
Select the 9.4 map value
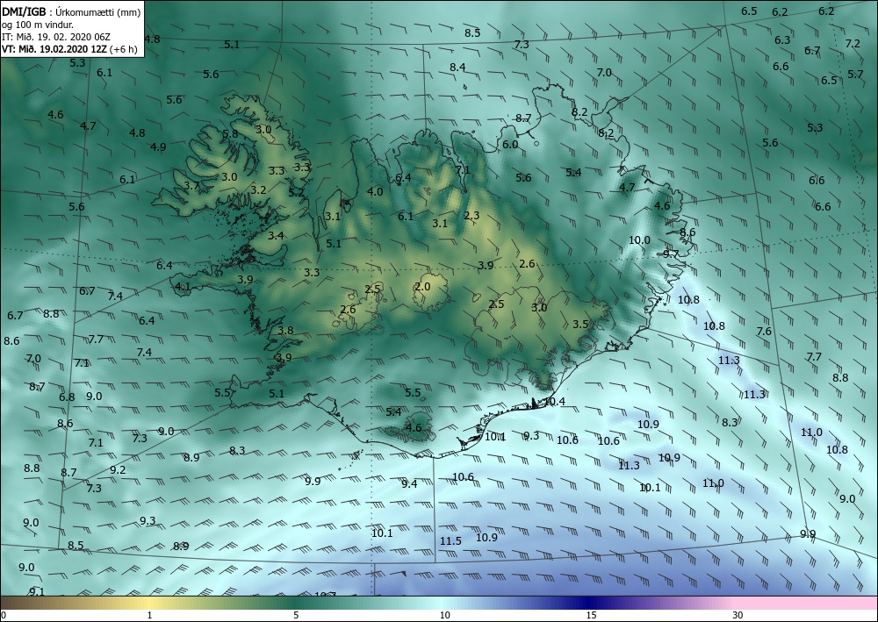tap(409, 484)
